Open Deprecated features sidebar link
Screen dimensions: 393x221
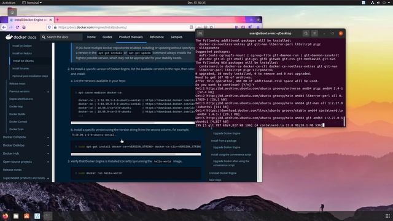tap(21, 99)
